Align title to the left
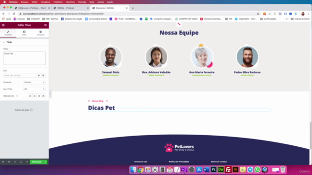This screenshot has height=175, width=312. (30, 96)
